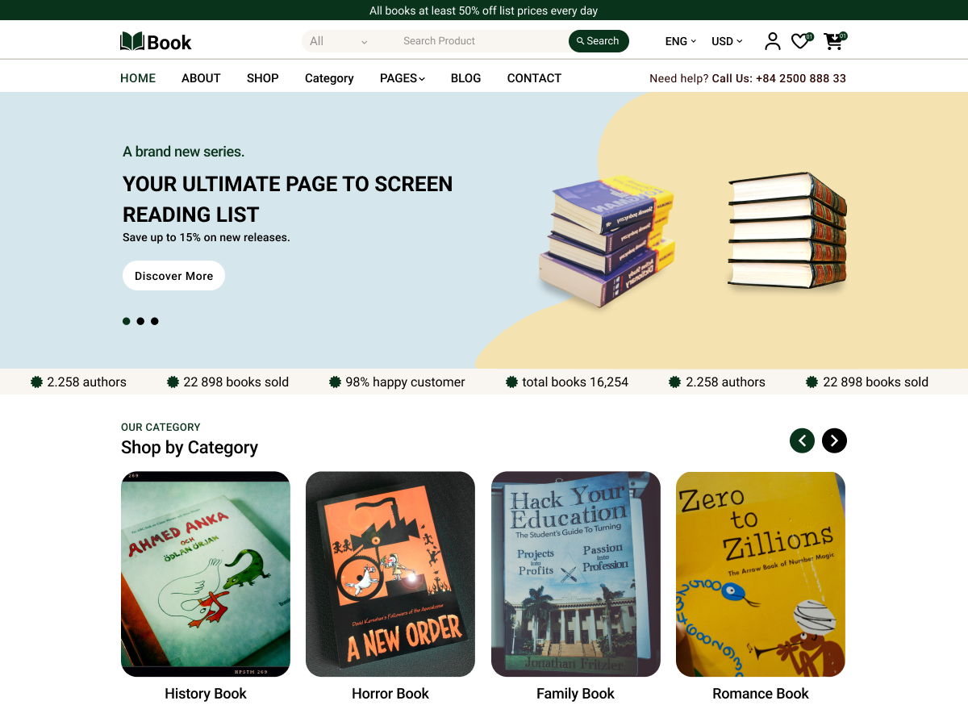
Task: Click the Discover More button
Action: coord(173,275)
